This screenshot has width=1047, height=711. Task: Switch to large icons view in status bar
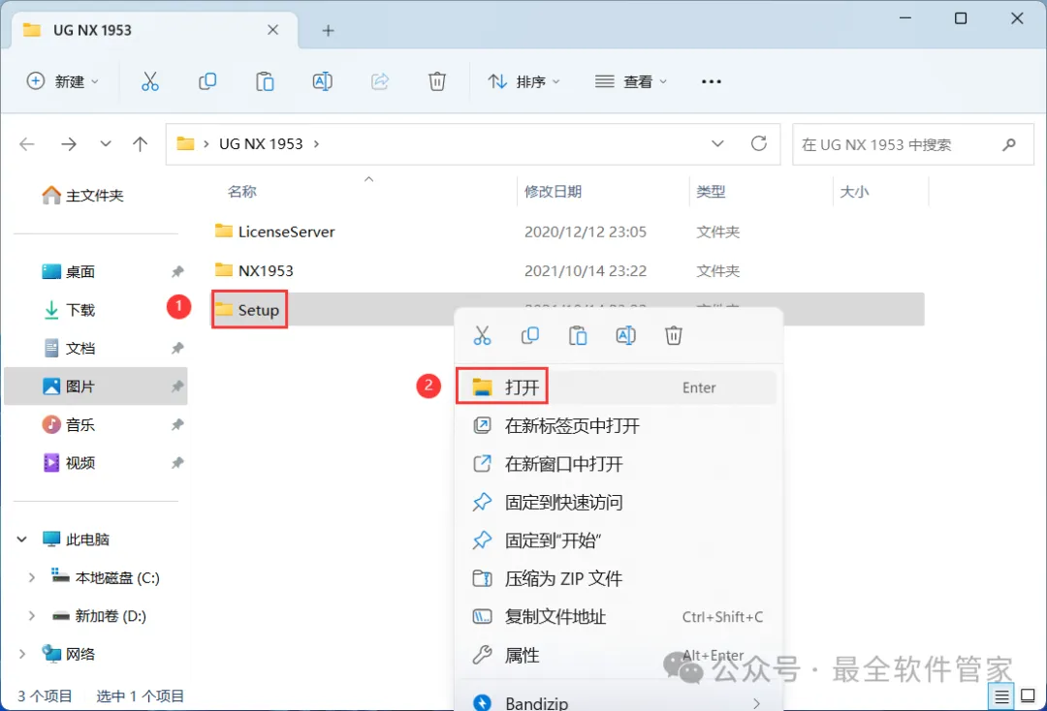tap(1029, 697)
